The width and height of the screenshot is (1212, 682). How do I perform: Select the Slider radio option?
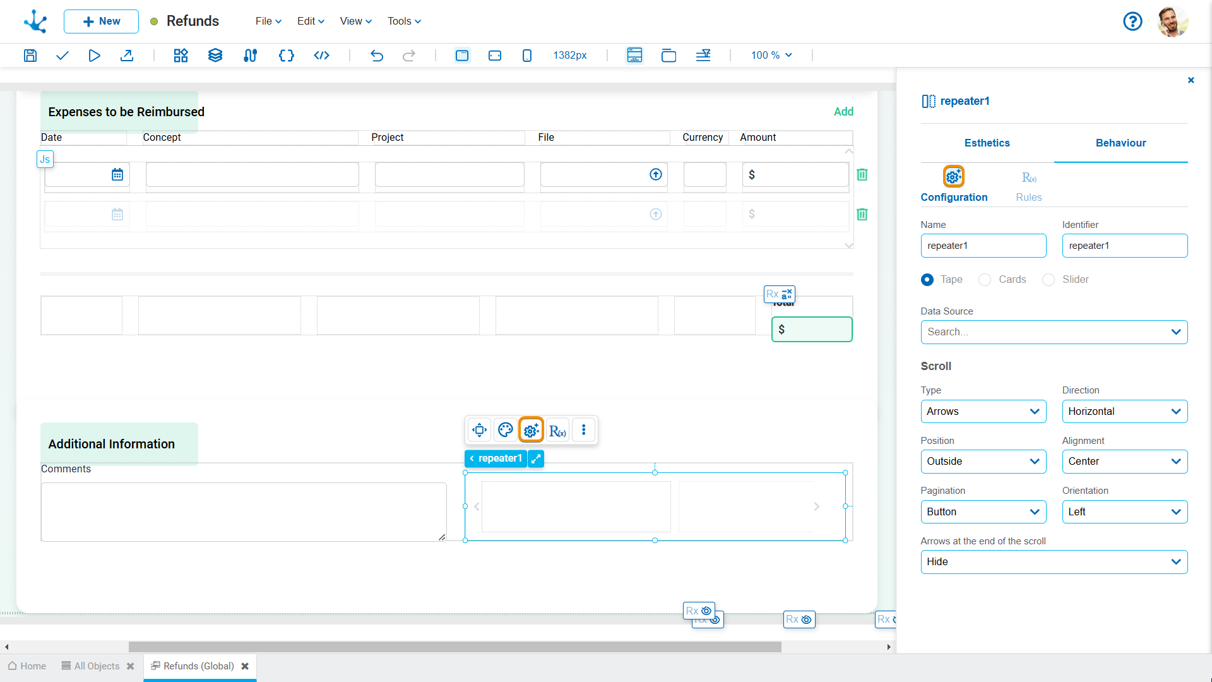tap(1049, 280)
